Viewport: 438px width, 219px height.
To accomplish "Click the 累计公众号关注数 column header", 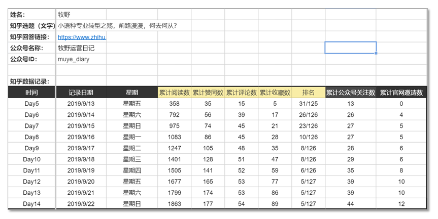I will [x=351, y=93].
